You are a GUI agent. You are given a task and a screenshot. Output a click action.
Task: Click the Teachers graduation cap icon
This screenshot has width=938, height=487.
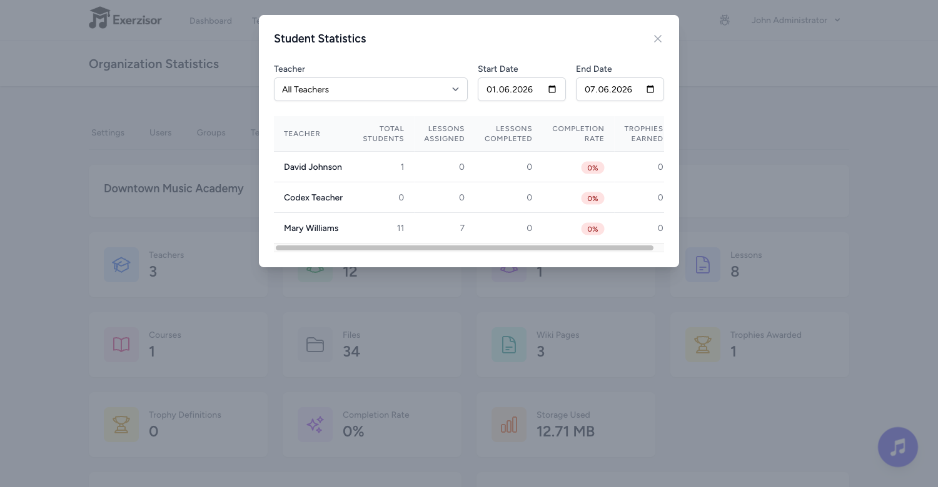(121, 265)
